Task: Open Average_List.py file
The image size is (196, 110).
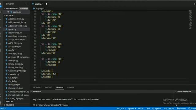Action: pyautogui.click(x=15, y=53)
